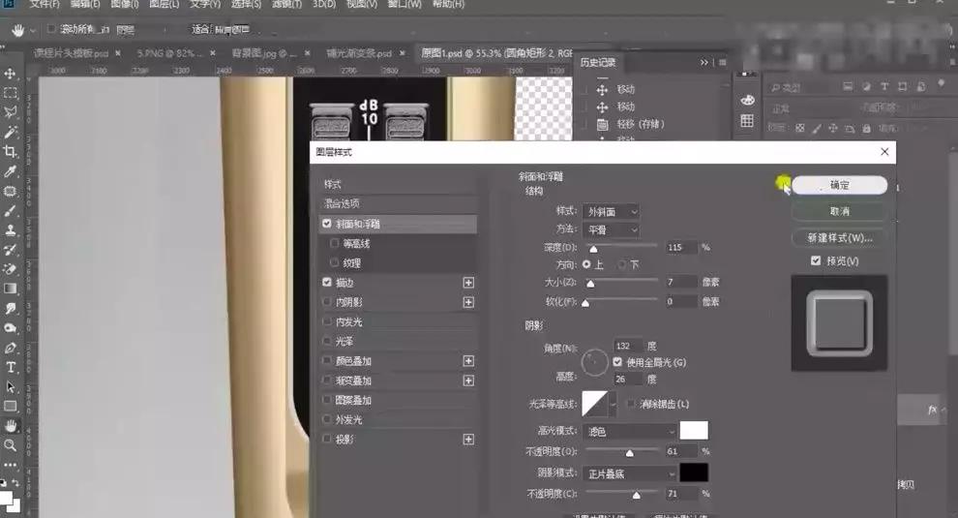Click the 深度 slider handle

pos(593,249)
